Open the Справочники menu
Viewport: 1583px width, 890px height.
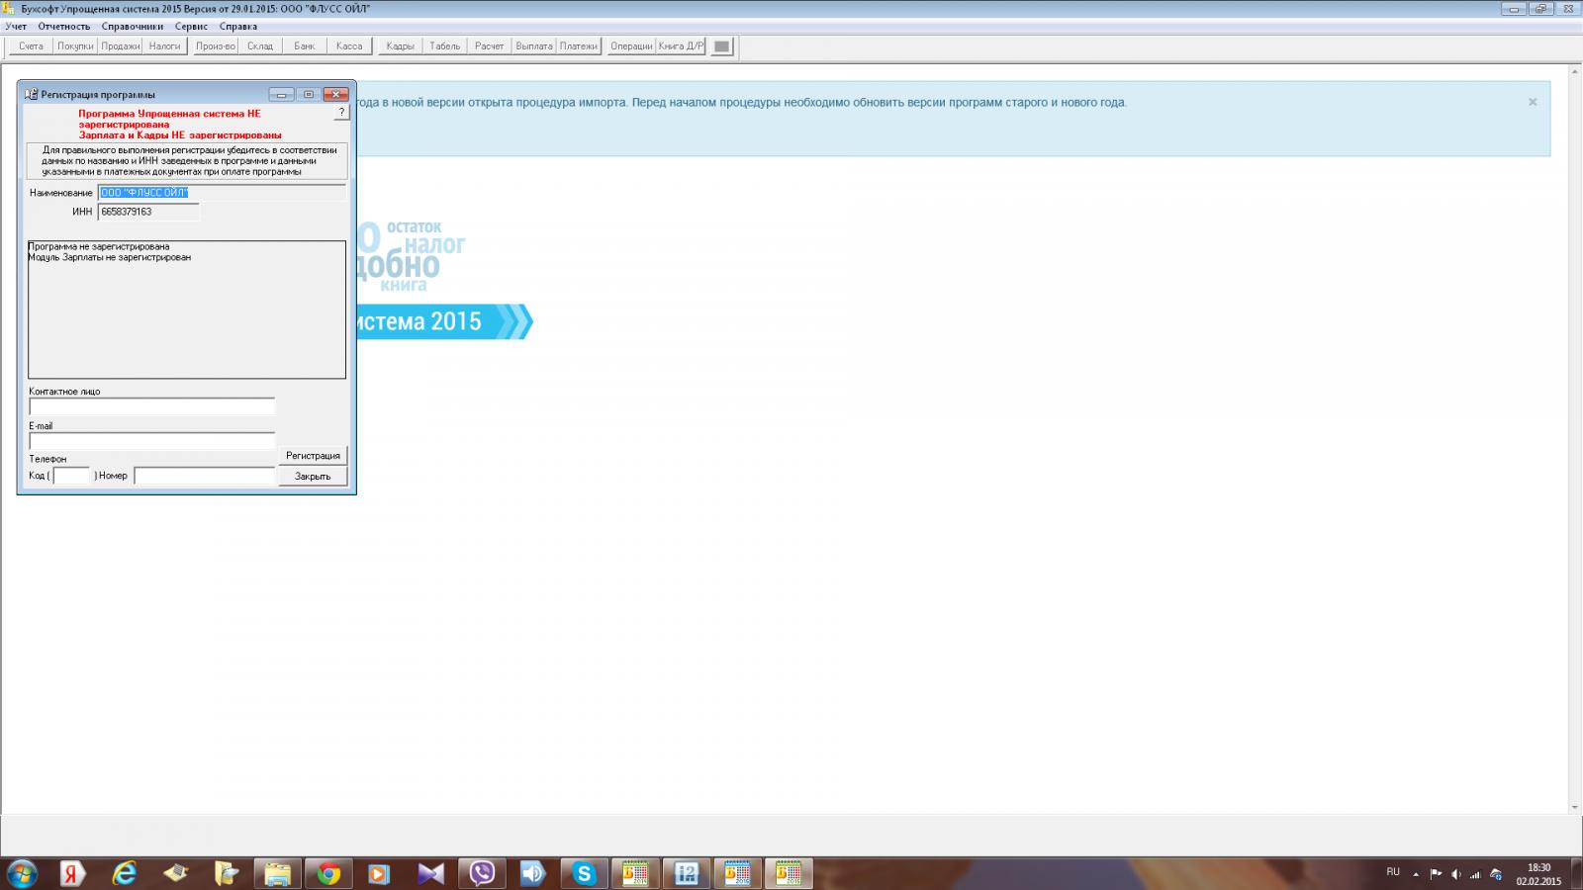[133, 27]
